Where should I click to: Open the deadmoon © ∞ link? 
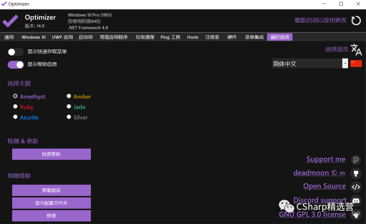click(319, 173)
